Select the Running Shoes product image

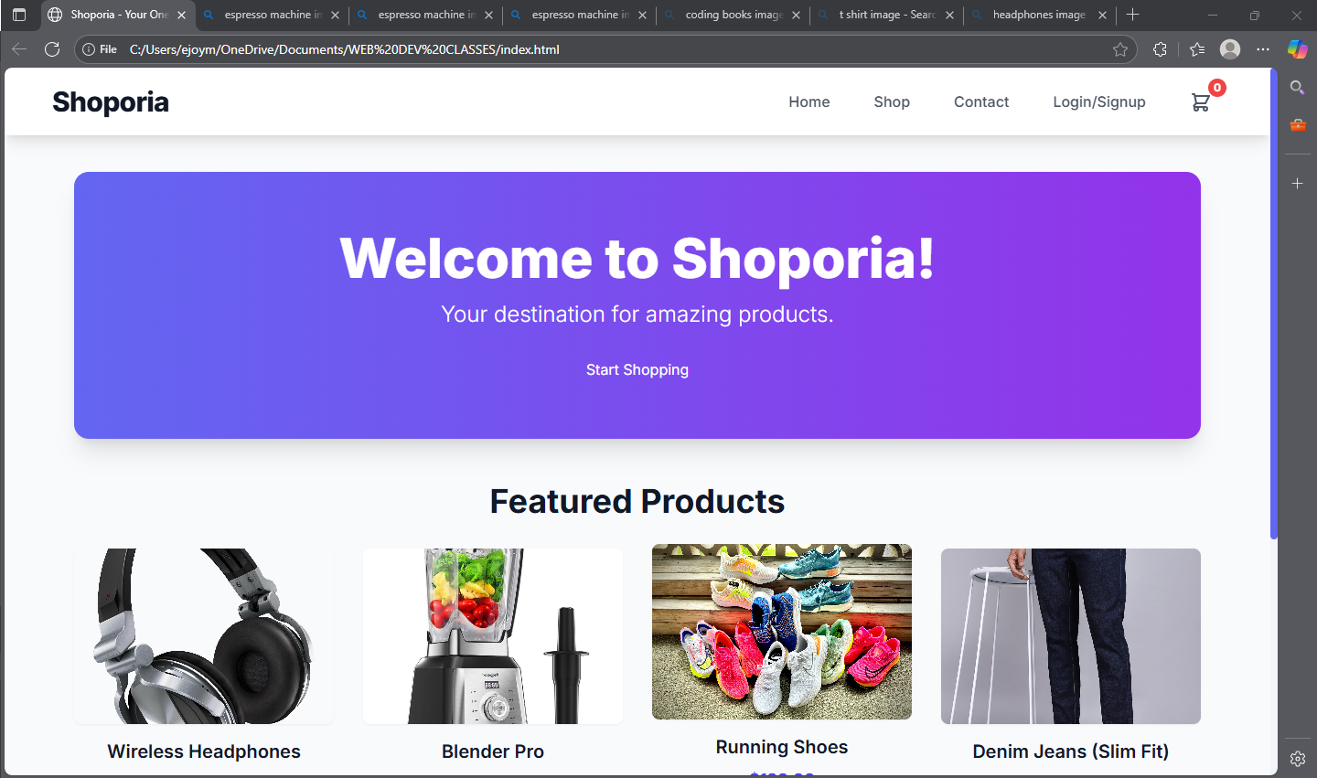782,632
